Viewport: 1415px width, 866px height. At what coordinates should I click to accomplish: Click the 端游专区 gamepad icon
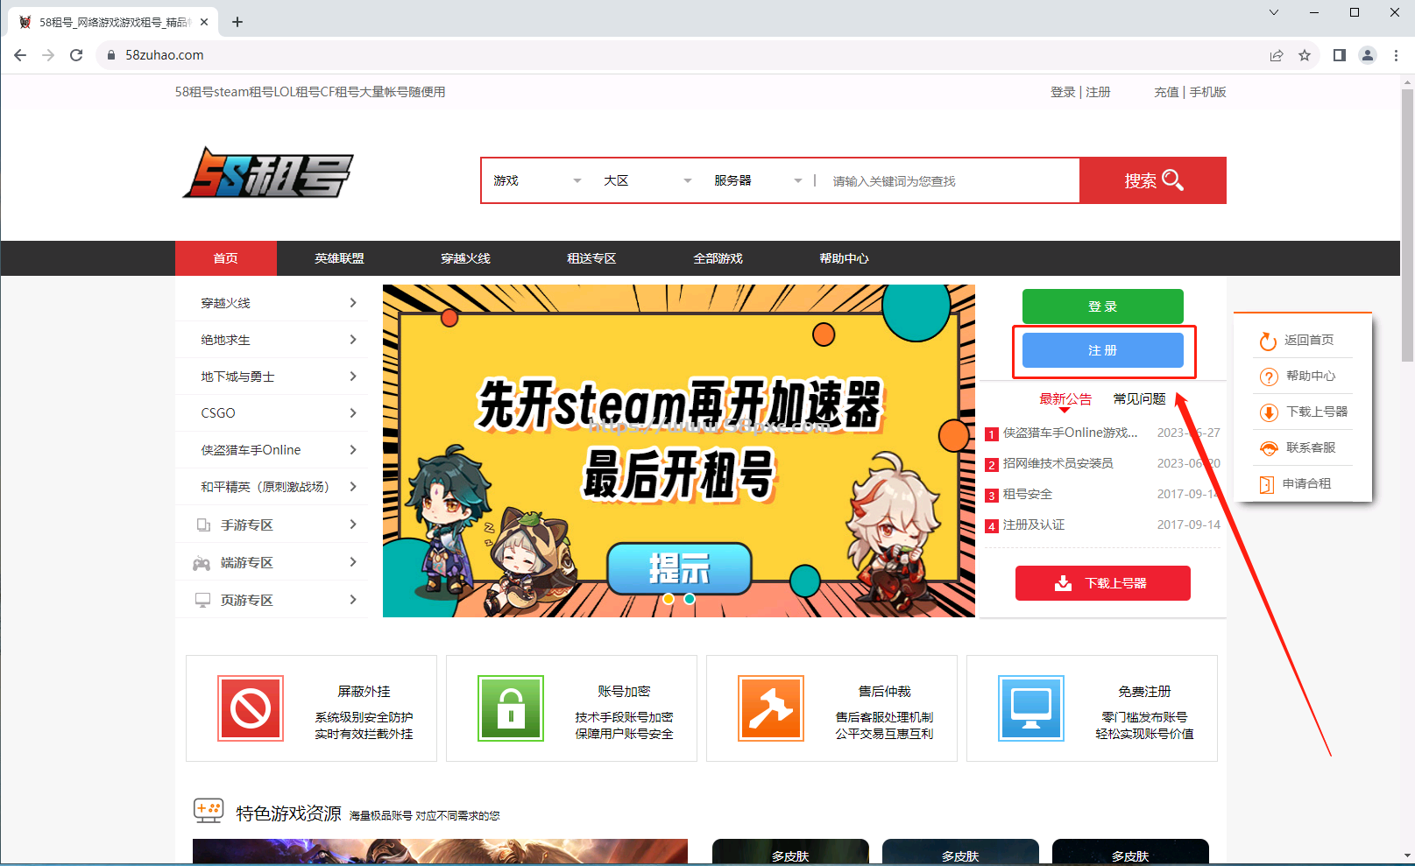[x=202, y=563]
